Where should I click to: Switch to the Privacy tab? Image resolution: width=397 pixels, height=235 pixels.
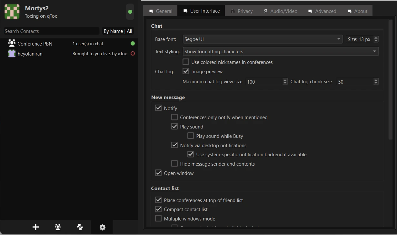(242, 11)
